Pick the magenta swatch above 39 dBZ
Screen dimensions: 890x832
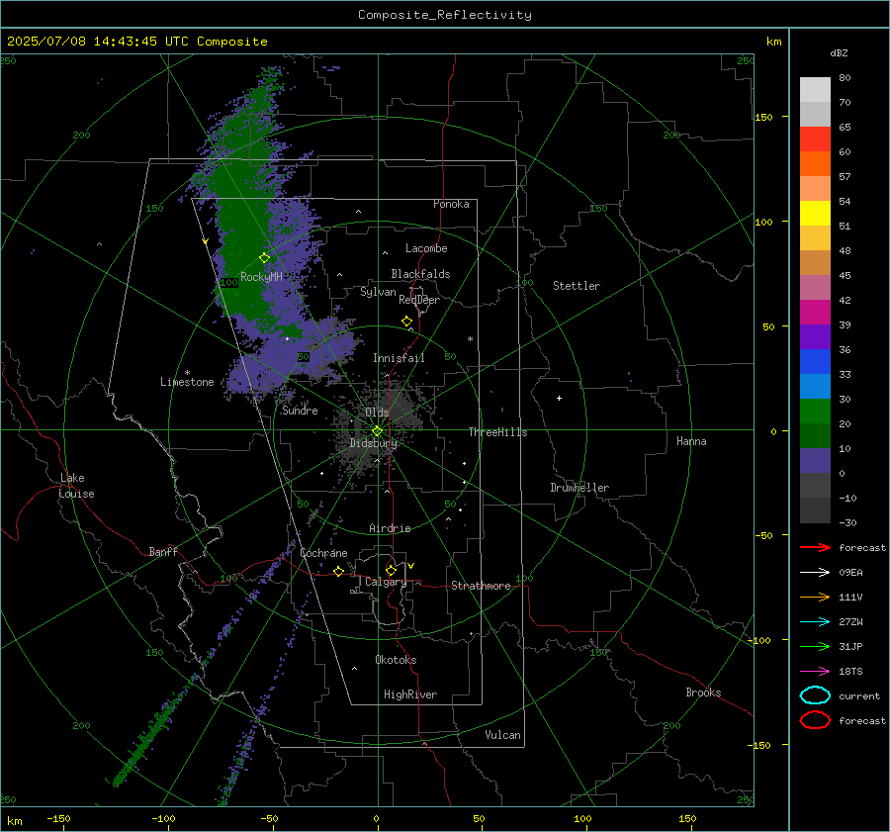(x=815, y=313)
